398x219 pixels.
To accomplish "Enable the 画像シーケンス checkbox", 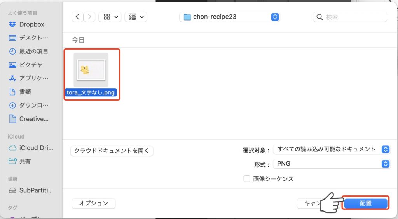I will [246, 179].
